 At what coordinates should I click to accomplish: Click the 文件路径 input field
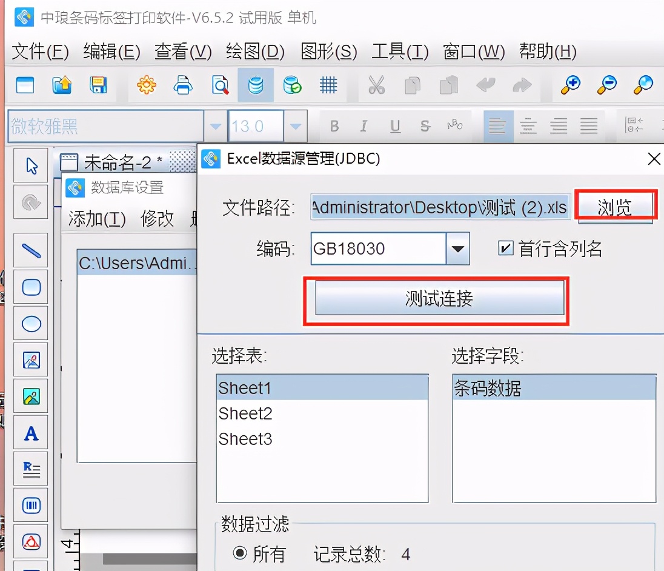point(440,207)
